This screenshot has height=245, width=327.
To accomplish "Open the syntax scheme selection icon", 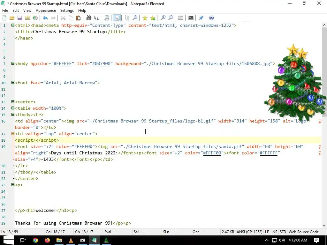I will click(181, 18).
